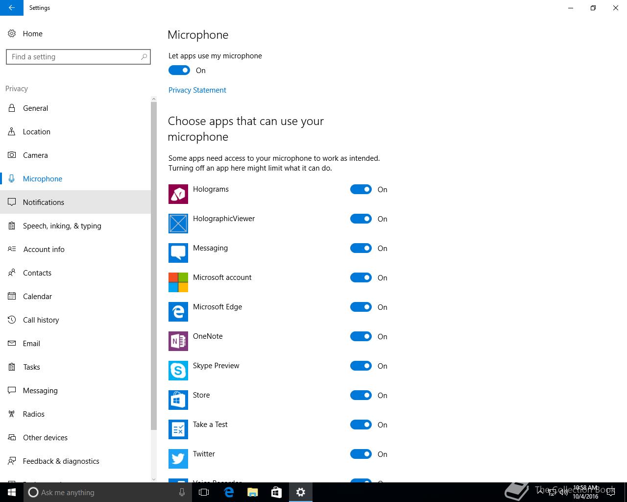Open the Tasks privacy section

[x=75, y=367]
